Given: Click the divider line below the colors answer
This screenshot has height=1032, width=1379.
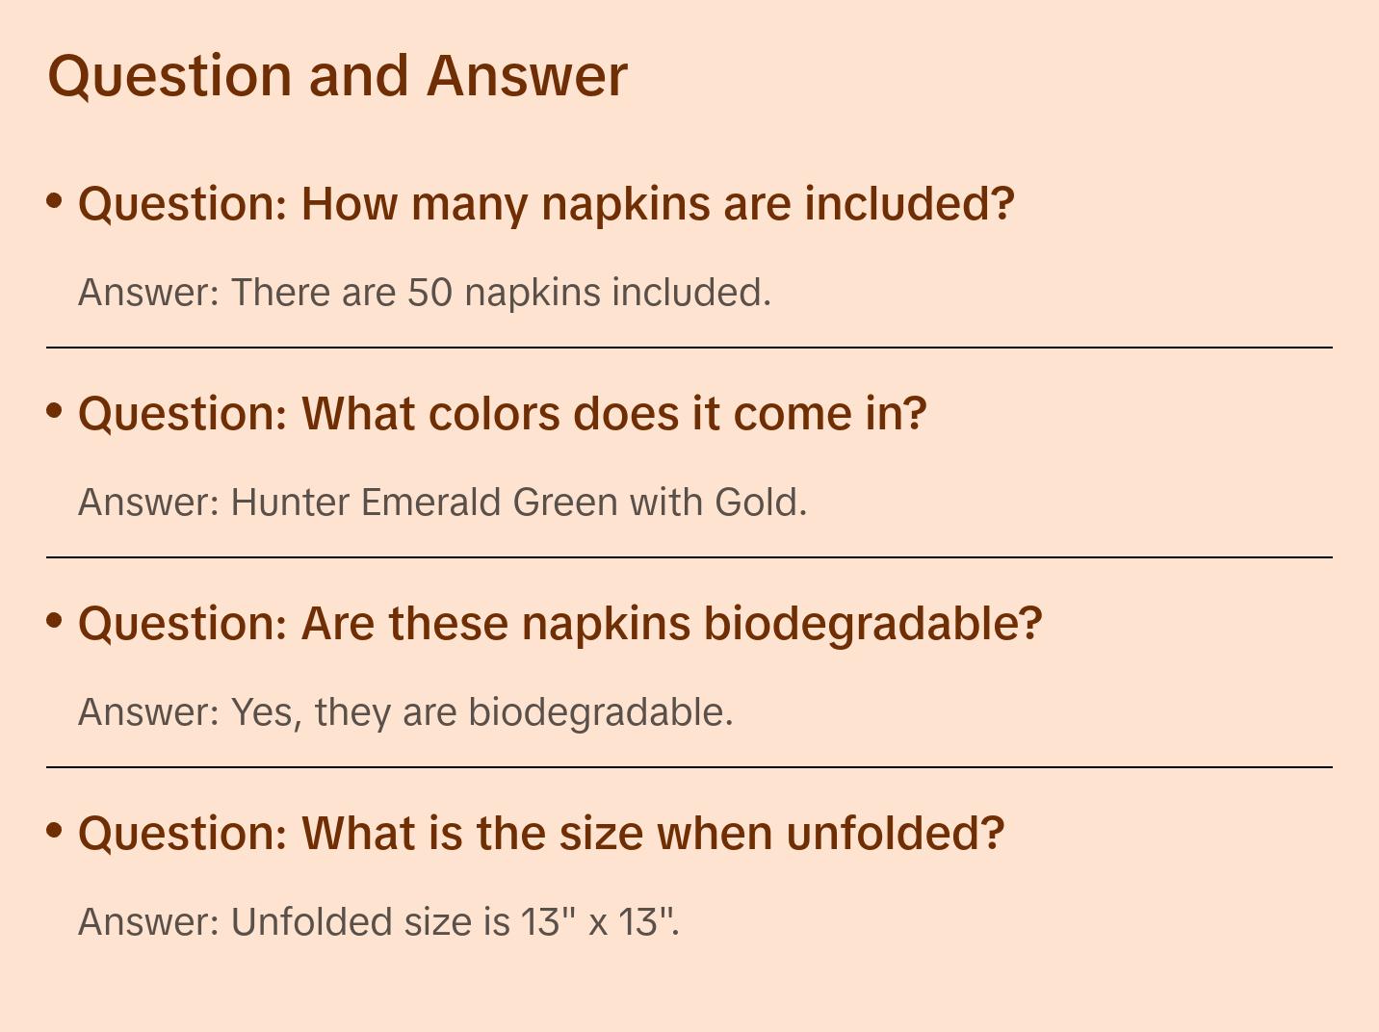Looking at the screenshot, I should (689, 557).
